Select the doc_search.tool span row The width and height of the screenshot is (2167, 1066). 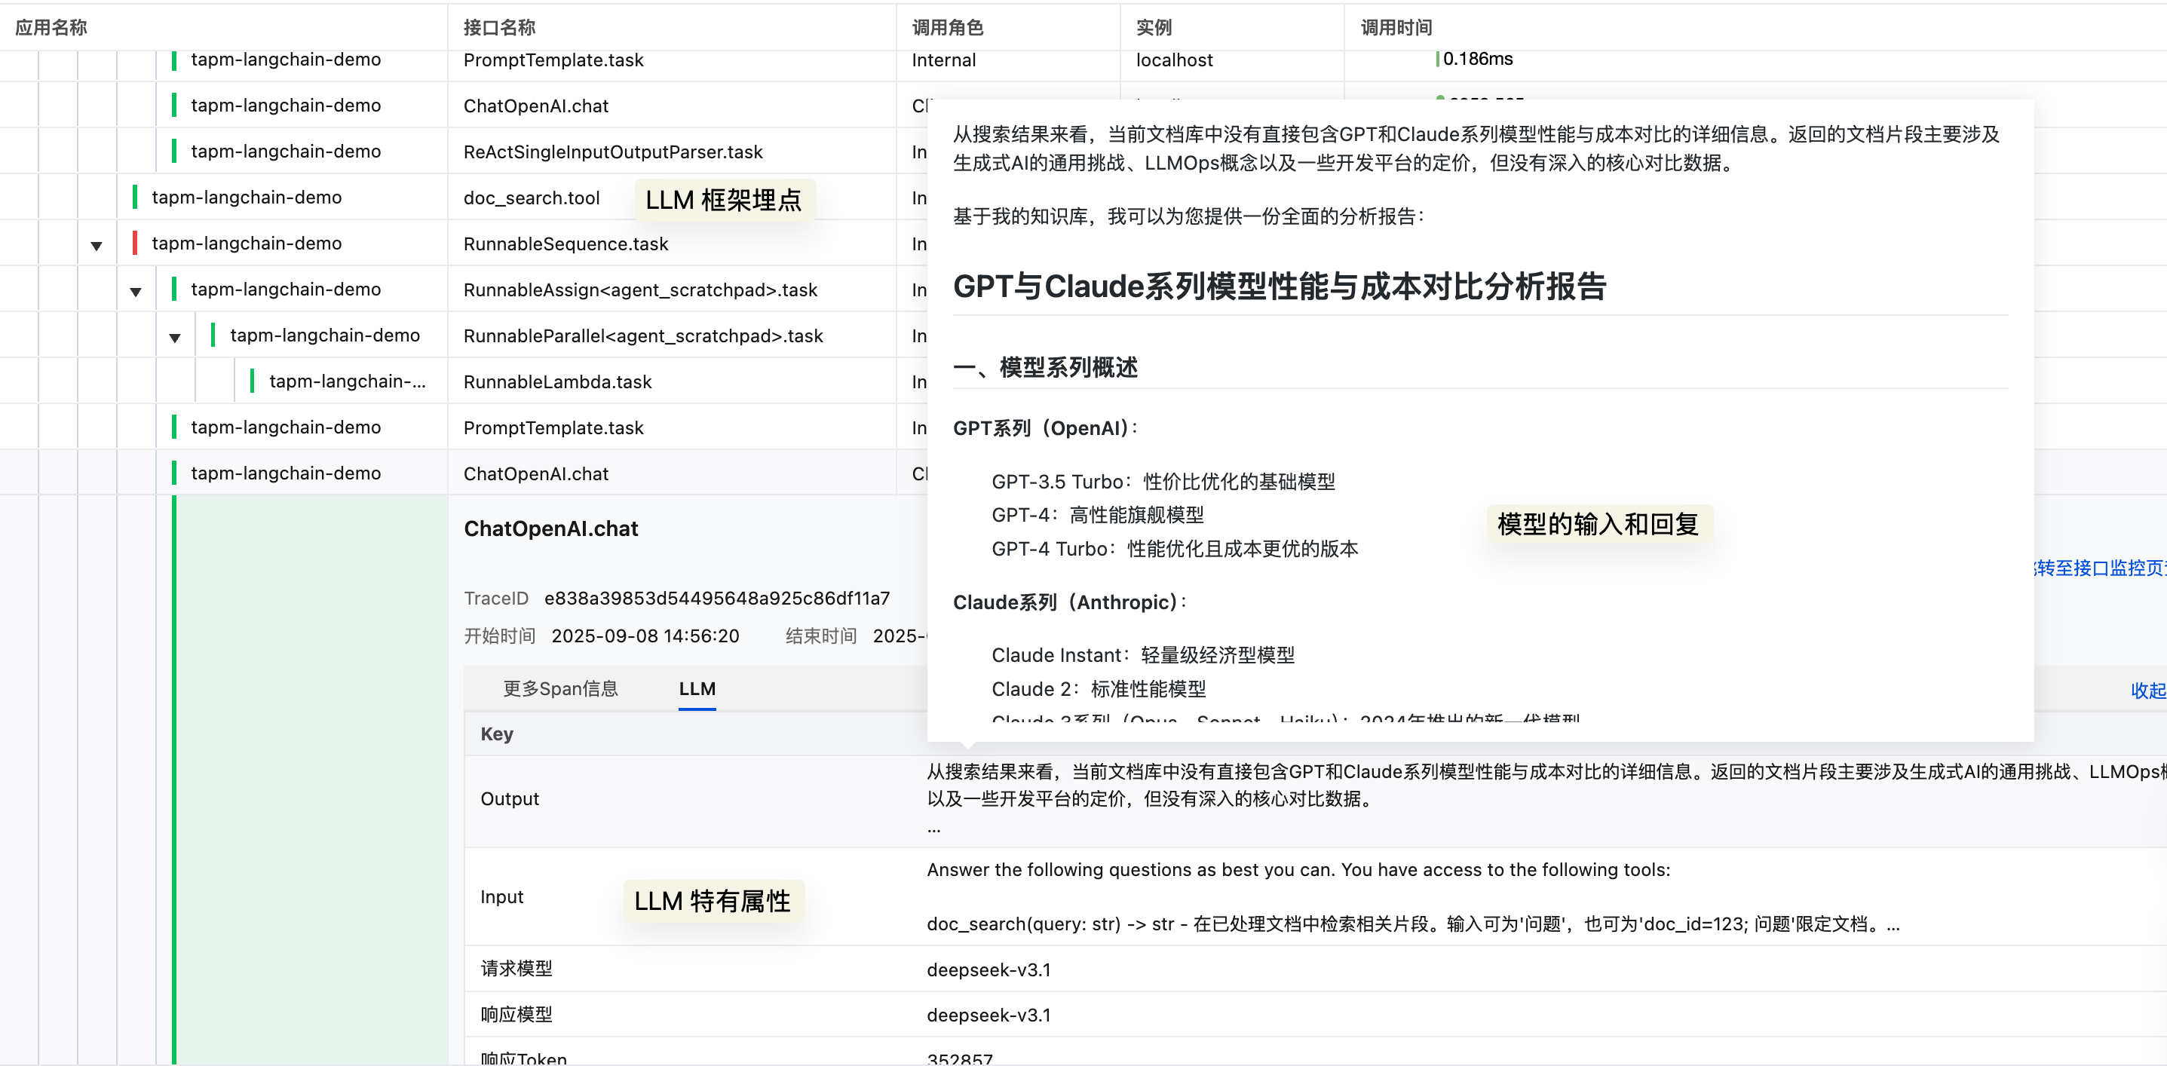pyautogui.click(x=531, y=198)
